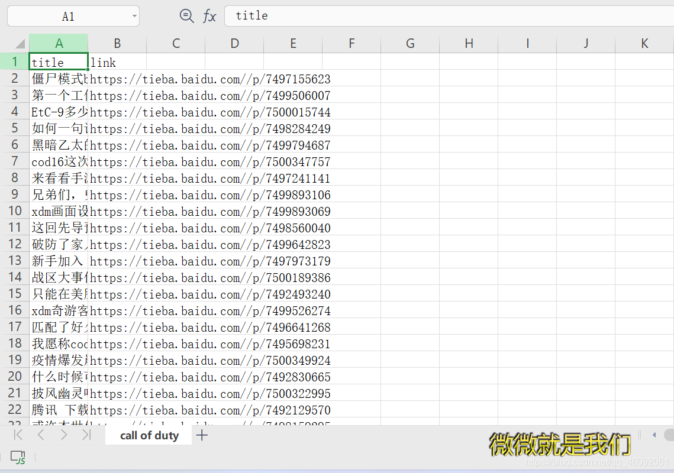
Task: Go to the previous sheet arrow
Action: (41, 435)
